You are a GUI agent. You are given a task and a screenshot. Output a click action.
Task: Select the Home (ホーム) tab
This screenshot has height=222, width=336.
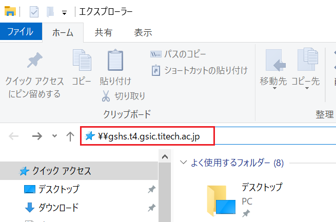coord(63,32)
